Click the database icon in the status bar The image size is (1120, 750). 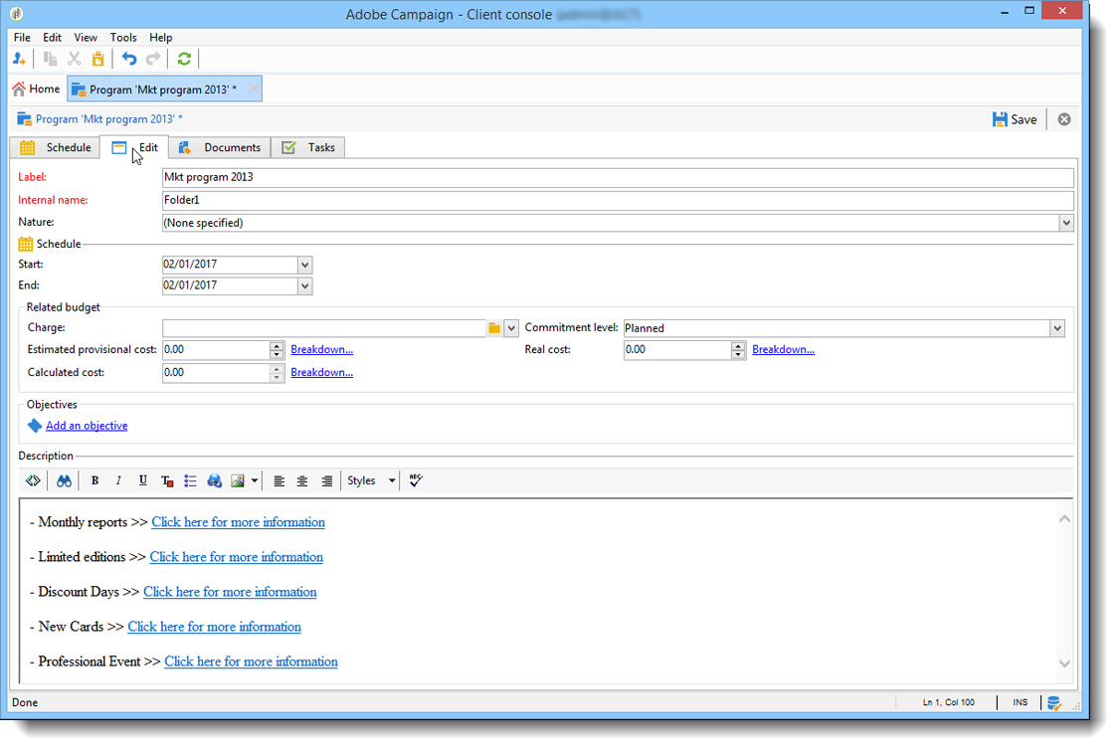(x=1054, y=703)
